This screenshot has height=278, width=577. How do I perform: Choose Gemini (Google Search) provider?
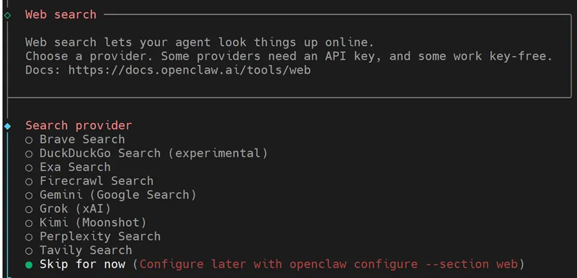(x=117, y=195)
